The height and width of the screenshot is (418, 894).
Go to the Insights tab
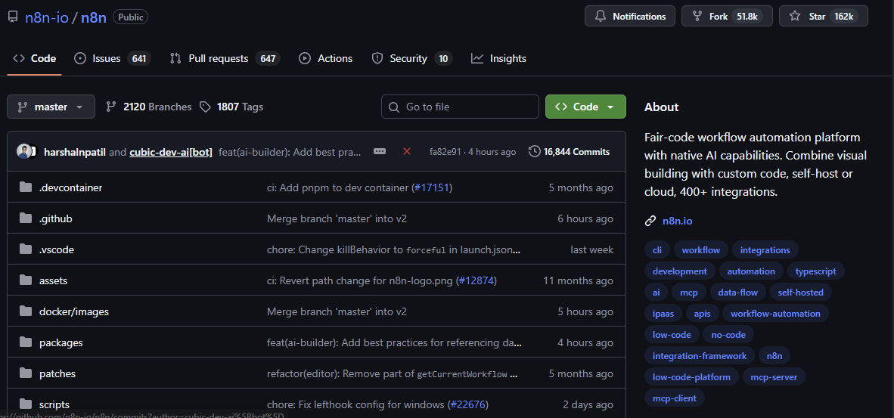pos(498,58)
